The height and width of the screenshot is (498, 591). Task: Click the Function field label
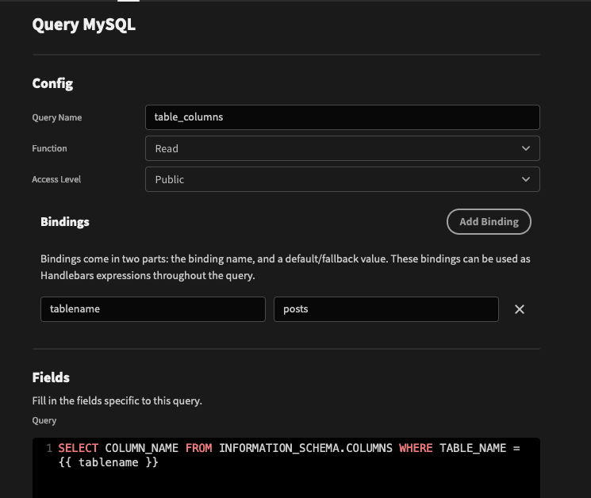pyautogui.click(x=49, y=148)
